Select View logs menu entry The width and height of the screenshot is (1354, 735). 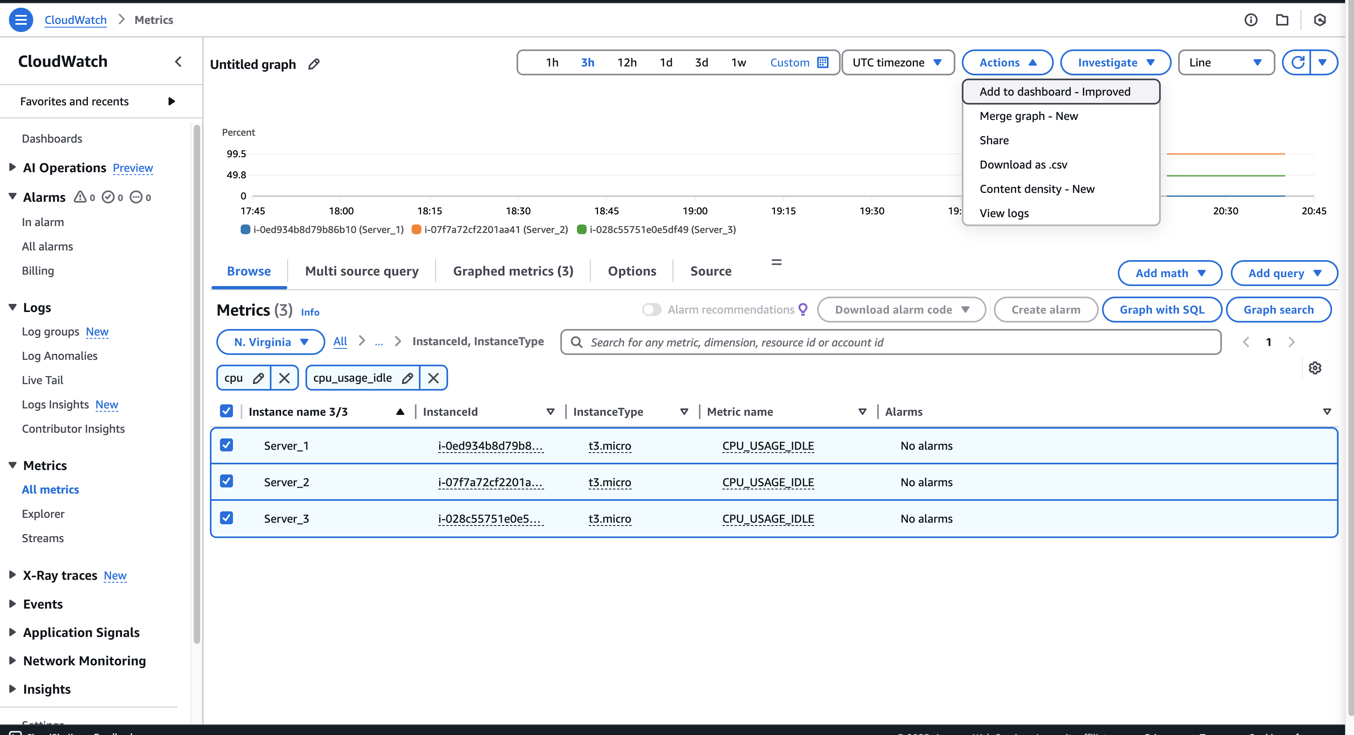point(1061,213)
